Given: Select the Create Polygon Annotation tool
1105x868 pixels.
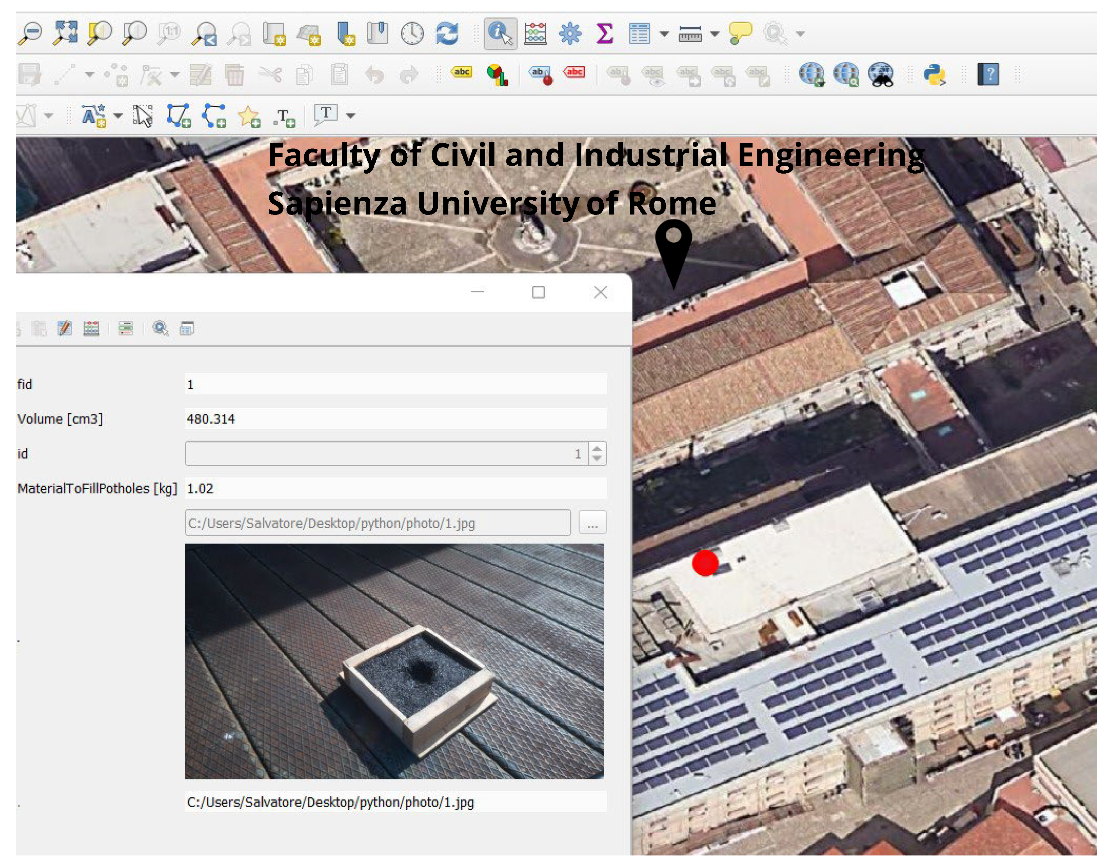Looking at the screenshot, I should coord(178,116).
